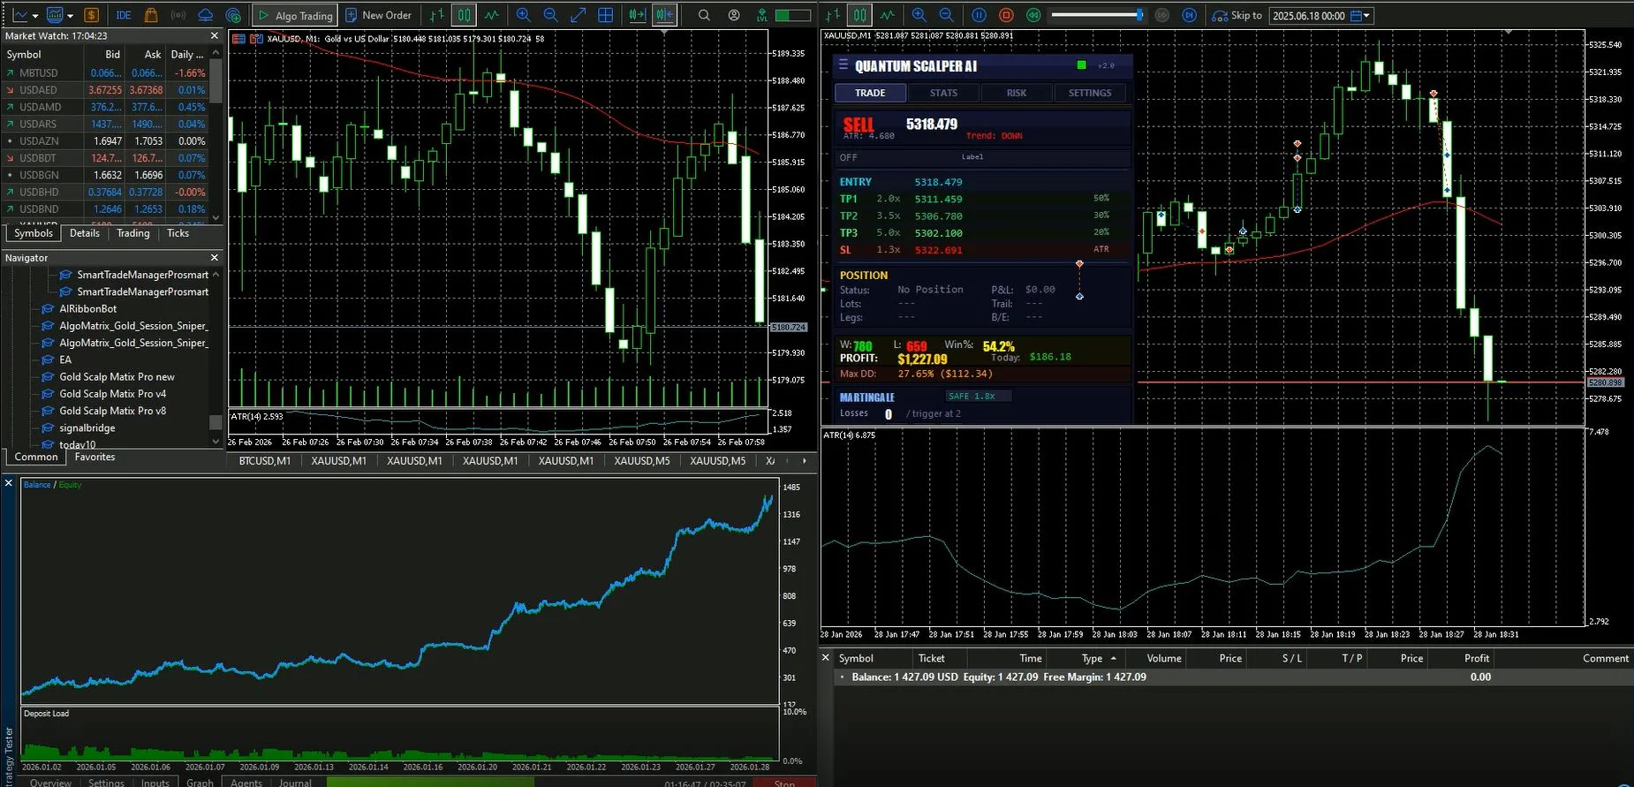1634x787 pixels.
Task: Click the Skip to button
Action: (1237, 15)
